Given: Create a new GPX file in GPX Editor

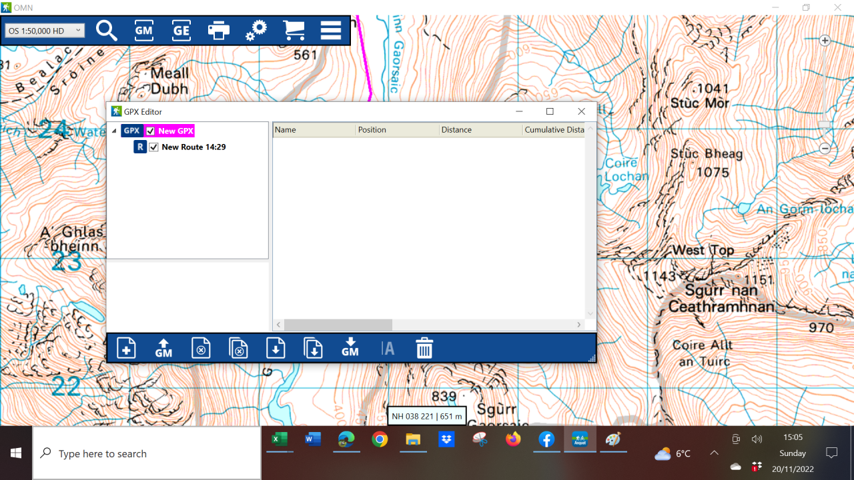Looking at the screenshot, I should [126, 347].
